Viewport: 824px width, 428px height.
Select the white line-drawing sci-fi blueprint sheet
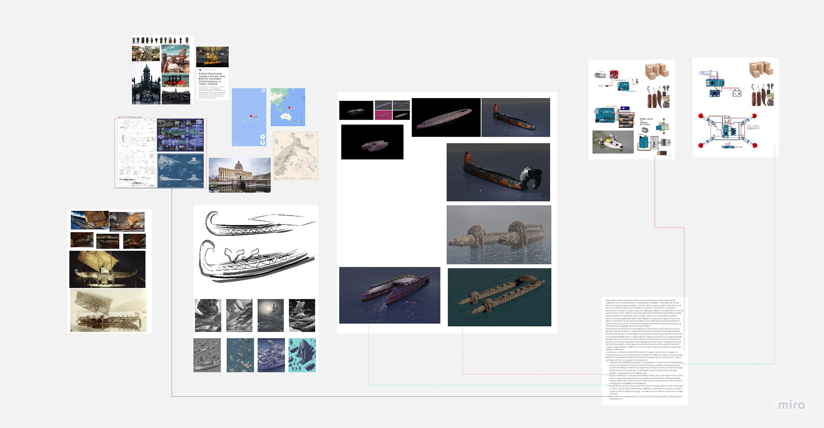point(137,153)
